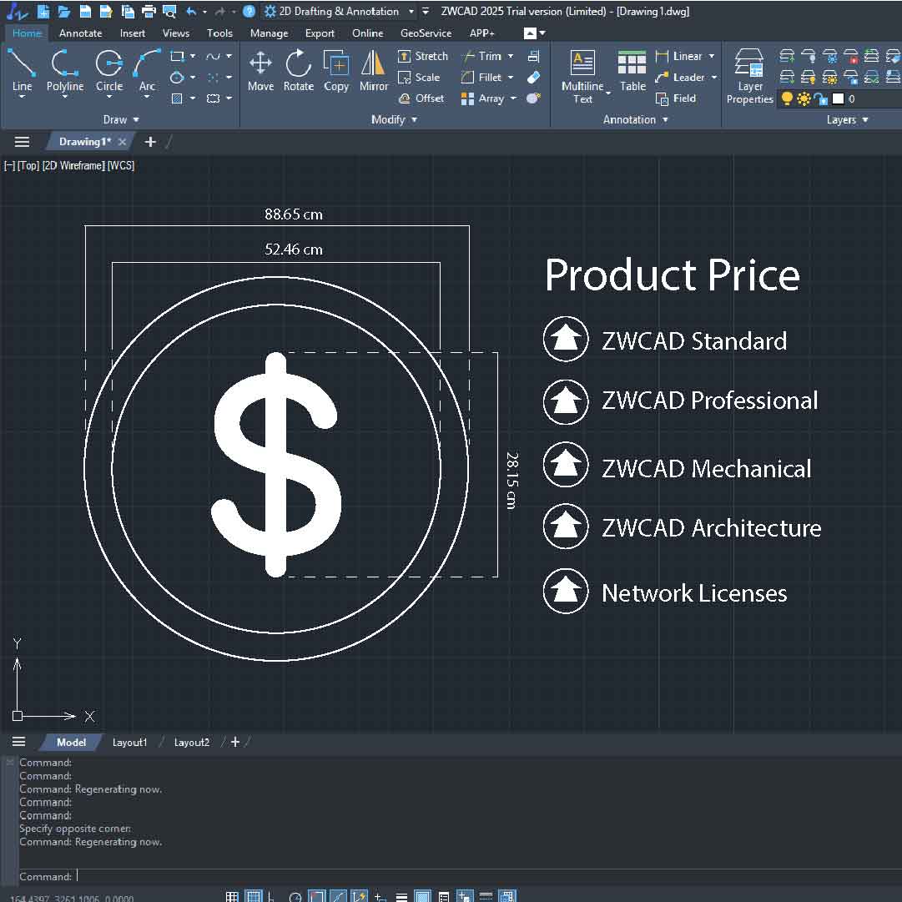Expand the Annotation panel arrow

pyautogui.click(x=666, y=119)
